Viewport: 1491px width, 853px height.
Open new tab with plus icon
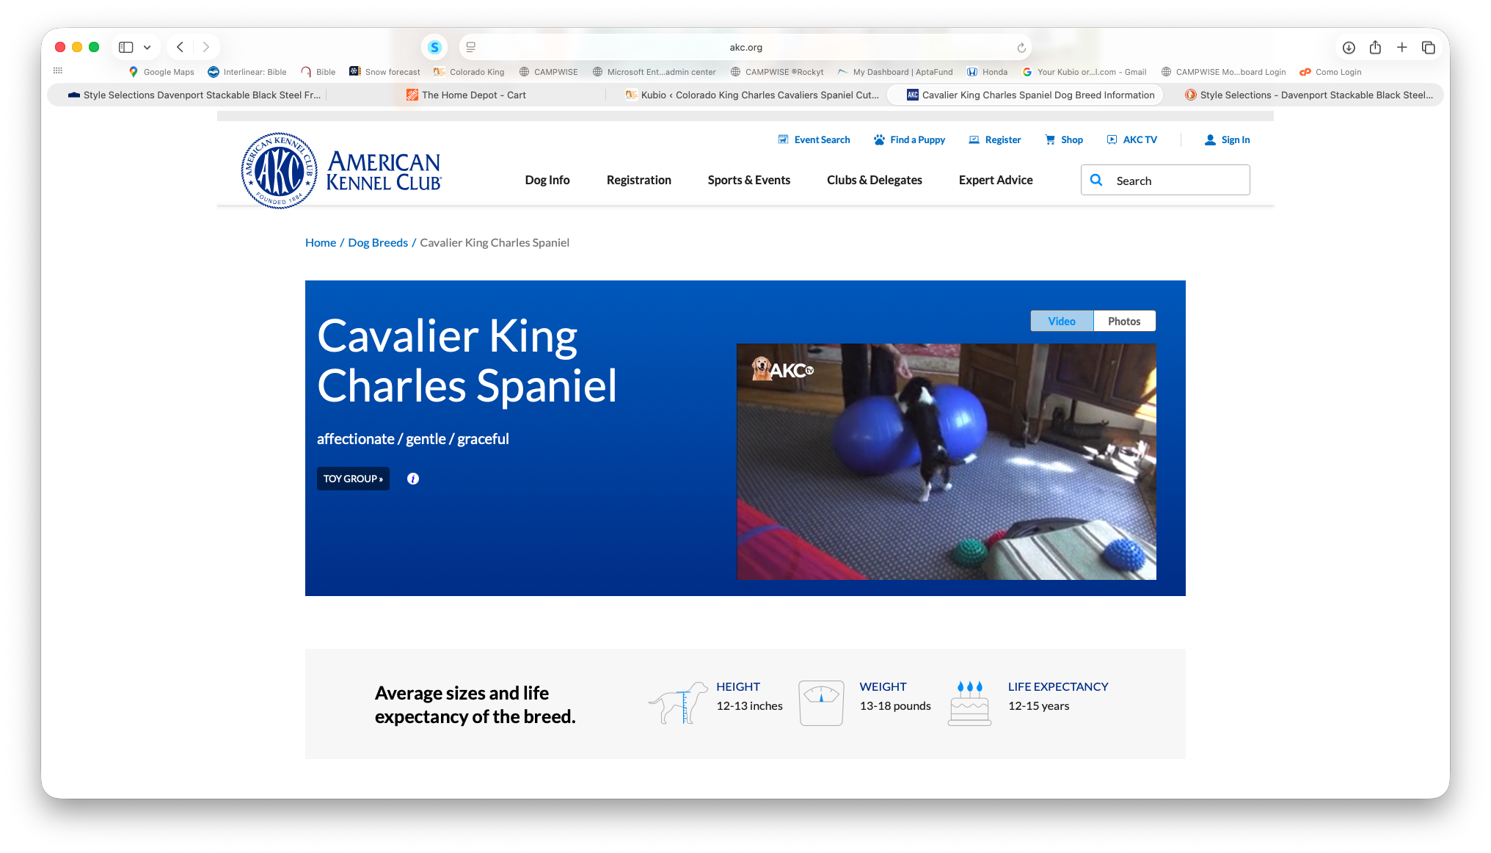click(x=1401, y=48)
